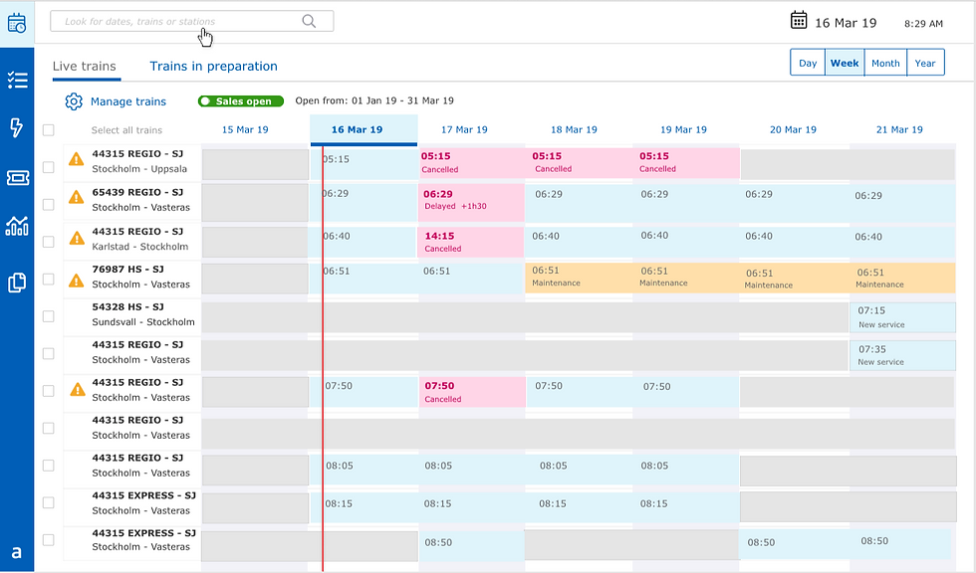Check the 76987 HS train checkbox
The height and width of the screenshot is (573, 976).
pos(49,280)
